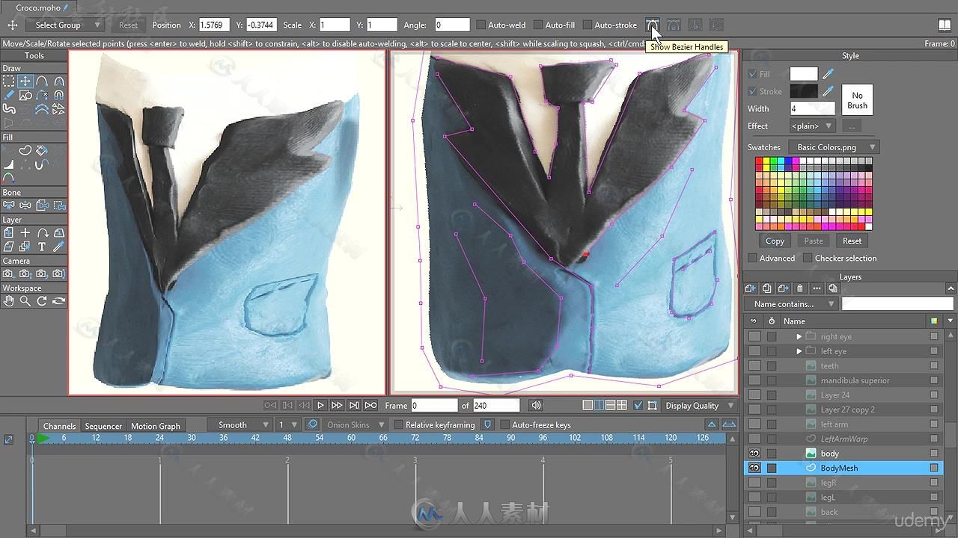This screenshot has height=538, width=958.
Task: Select the Transform Bone tool
Action: pyautogui.click(x=25, y=205)
